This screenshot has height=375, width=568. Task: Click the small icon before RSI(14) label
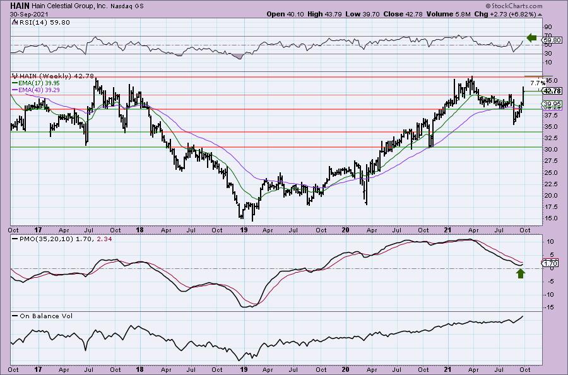pos(15,22)
